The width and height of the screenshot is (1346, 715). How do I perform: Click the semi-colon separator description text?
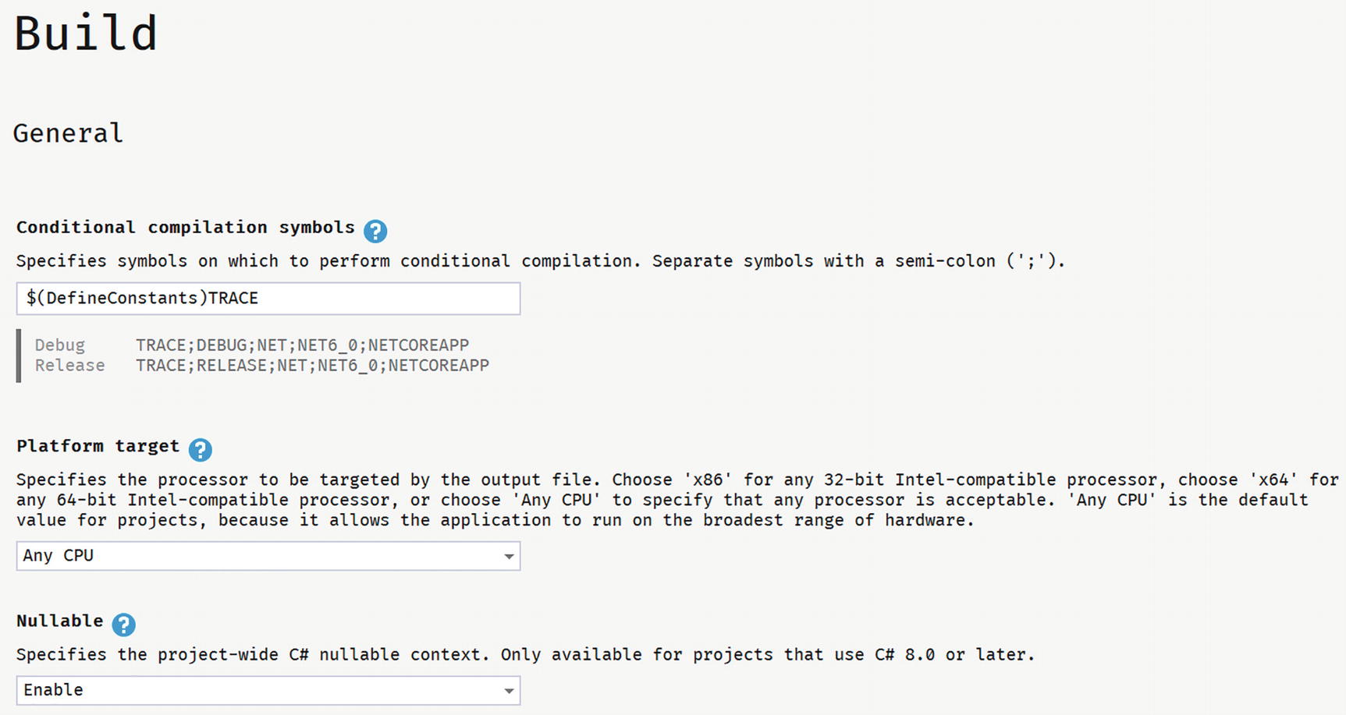click(x=540, y=261)
